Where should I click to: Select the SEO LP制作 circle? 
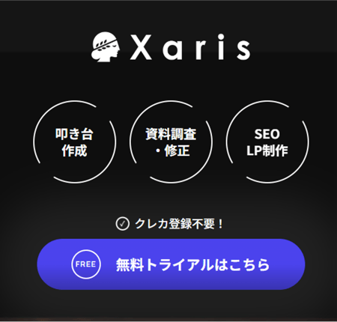coord(267,142)
